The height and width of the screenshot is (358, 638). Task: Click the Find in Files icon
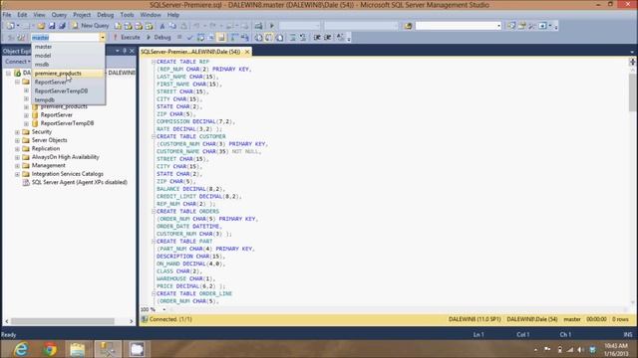[x=408, y=26]
